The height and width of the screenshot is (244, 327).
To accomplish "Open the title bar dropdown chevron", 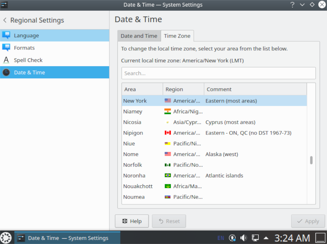I will [302, 5].
